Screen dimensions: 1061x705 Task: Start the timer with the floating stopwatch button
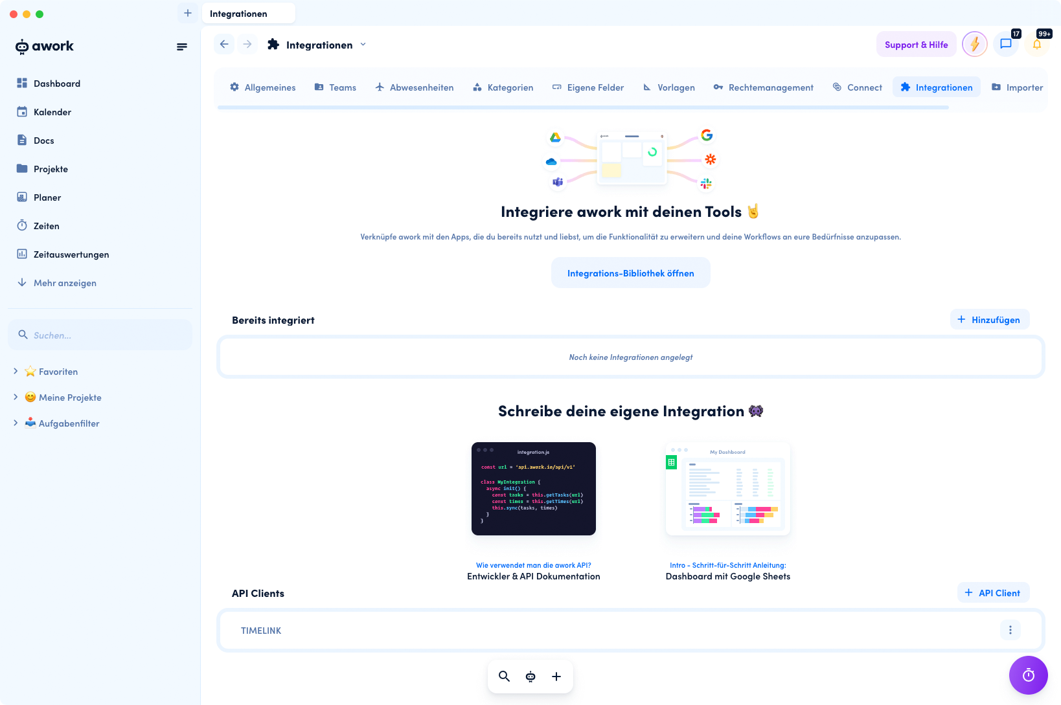[1028, 675]
